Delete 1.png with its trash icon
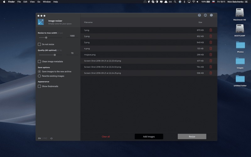 [211, 30]
